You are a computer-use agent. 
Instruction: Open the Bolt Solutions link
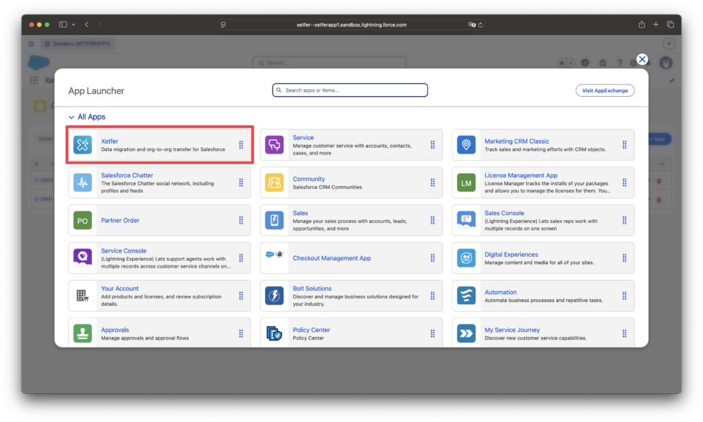(x=312, y=288)
